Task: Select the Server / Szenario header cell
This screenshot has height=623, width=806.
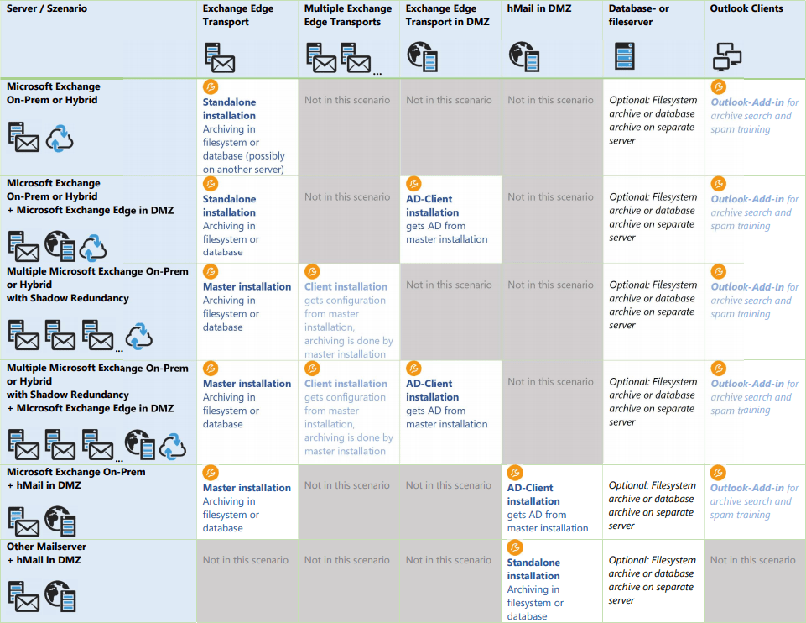Action: coord(46,8)
